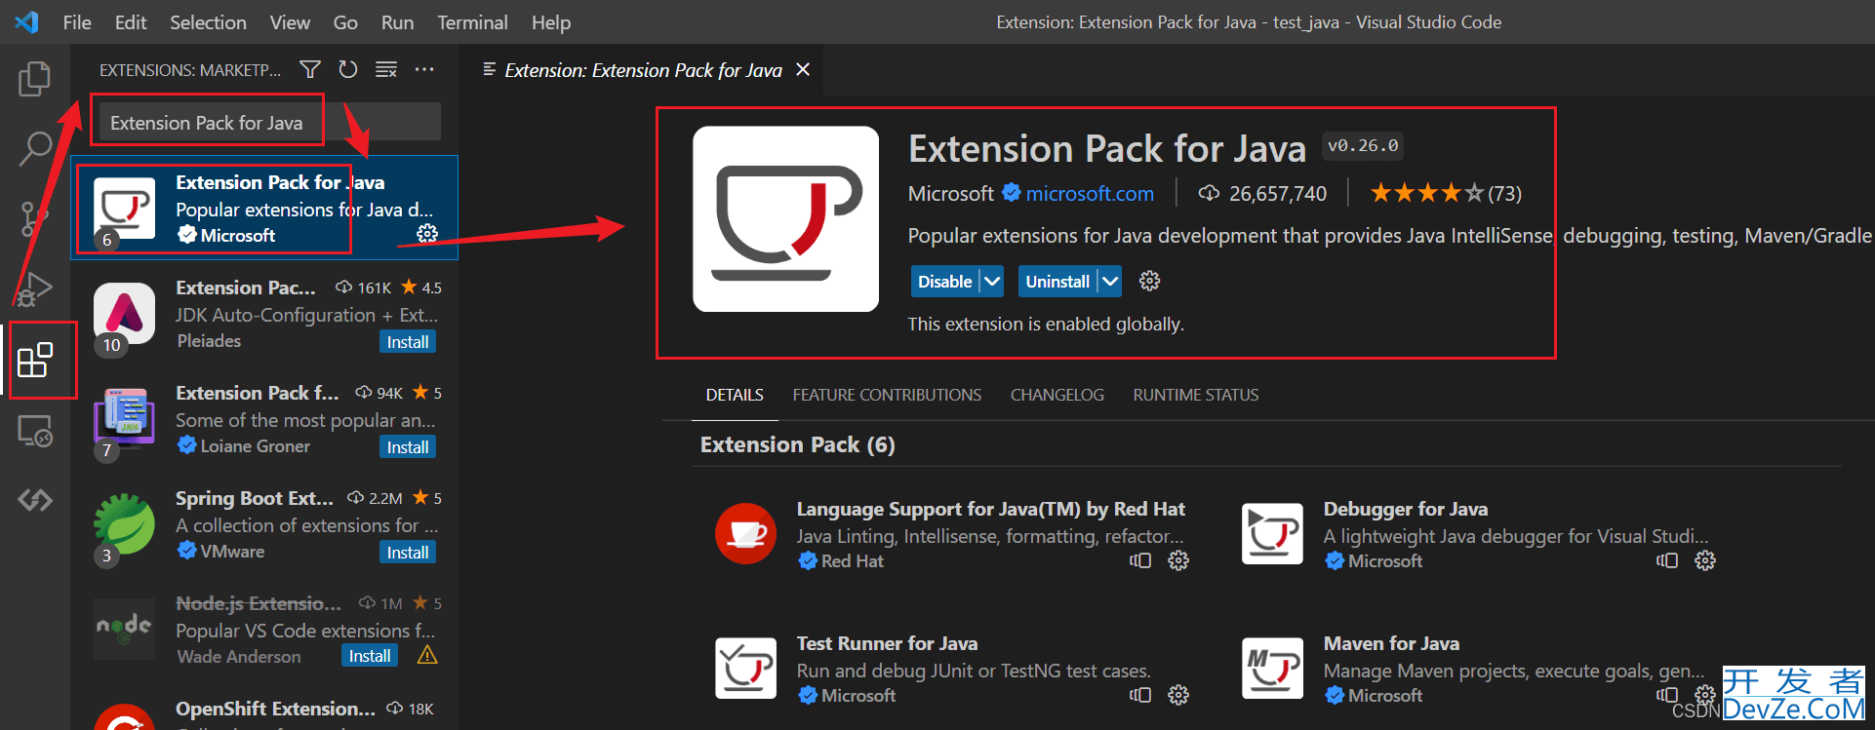Screen dimensions: 1875x730
Task: Click Maven for Java extension icon
Action: coord(1272,669)
